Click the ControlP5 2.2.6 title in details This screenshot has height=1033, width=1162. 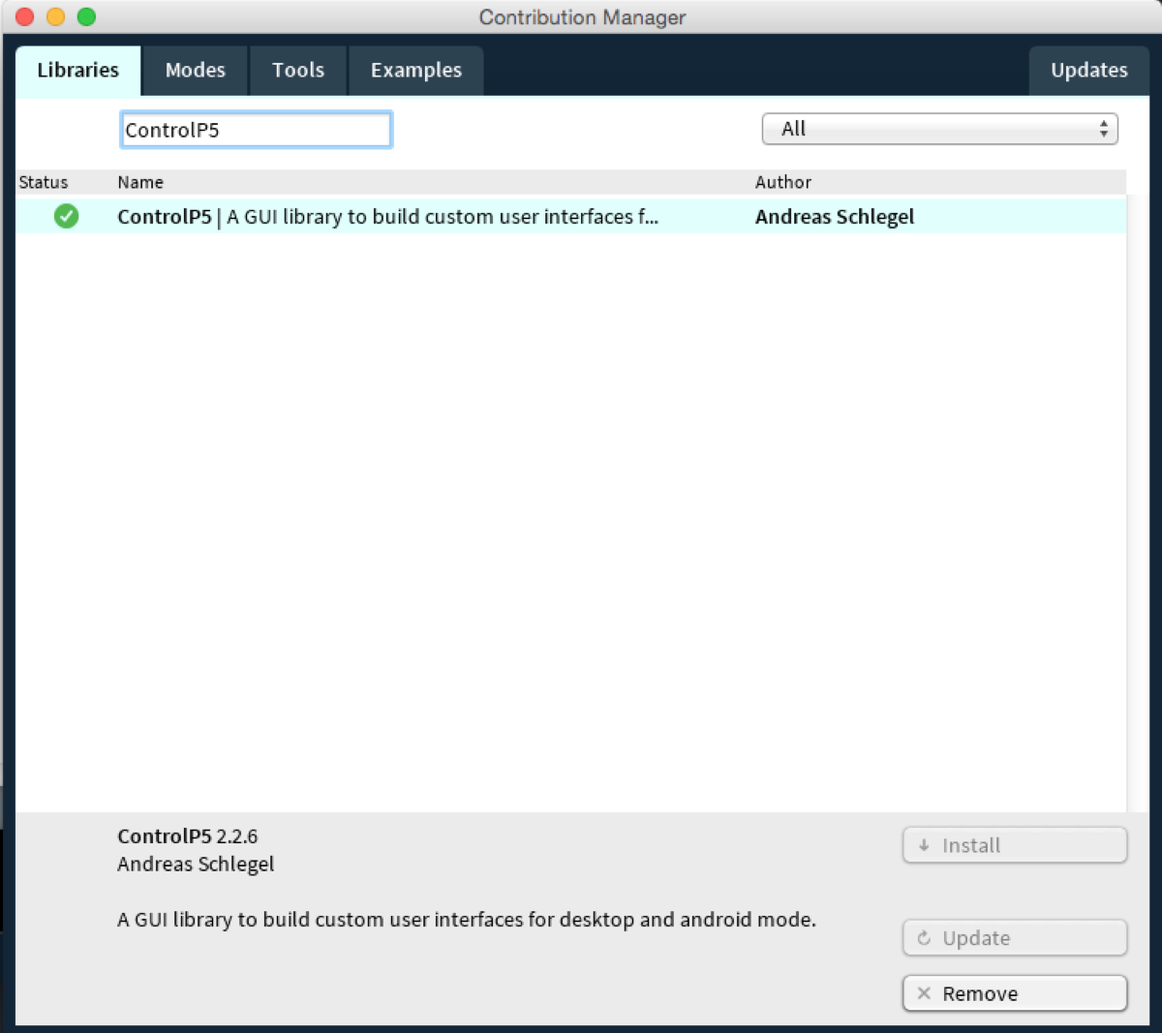coord(188,836)
